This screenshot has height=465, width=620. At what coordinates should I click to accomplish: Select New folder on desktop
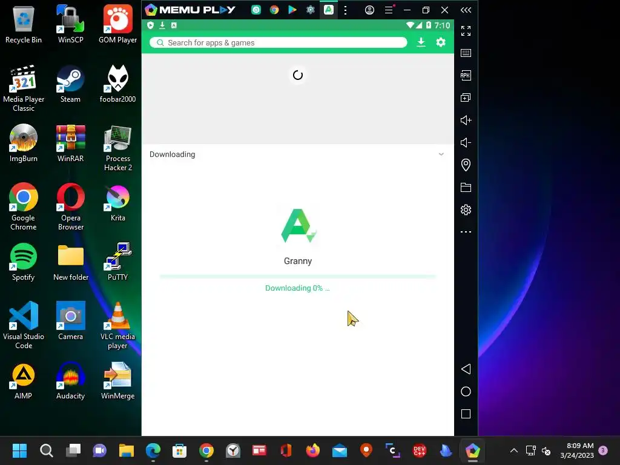[x=70, y=262]
